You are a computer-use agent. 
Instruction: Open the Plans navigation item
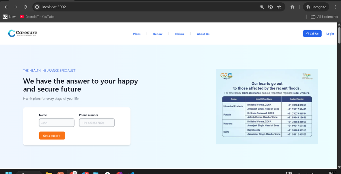tap(137, 34)
